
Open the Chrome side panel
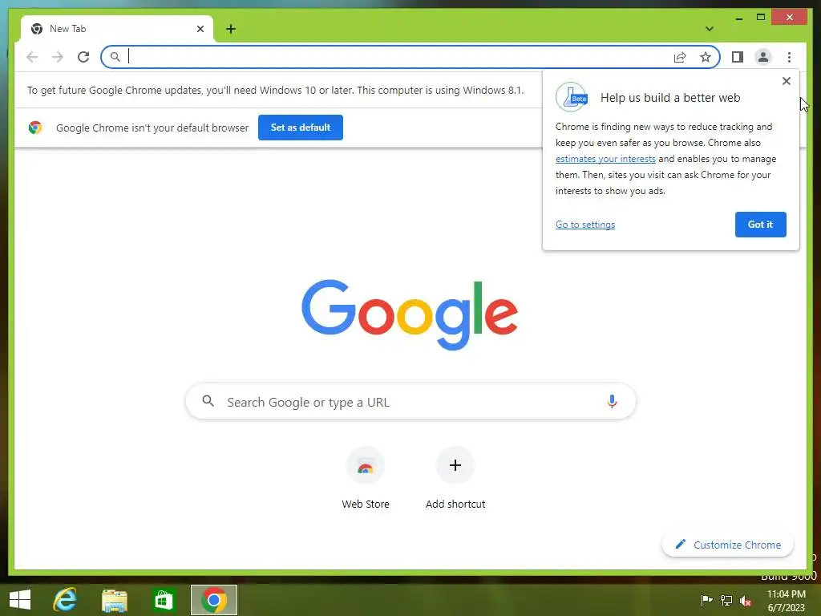coord(738,57)
